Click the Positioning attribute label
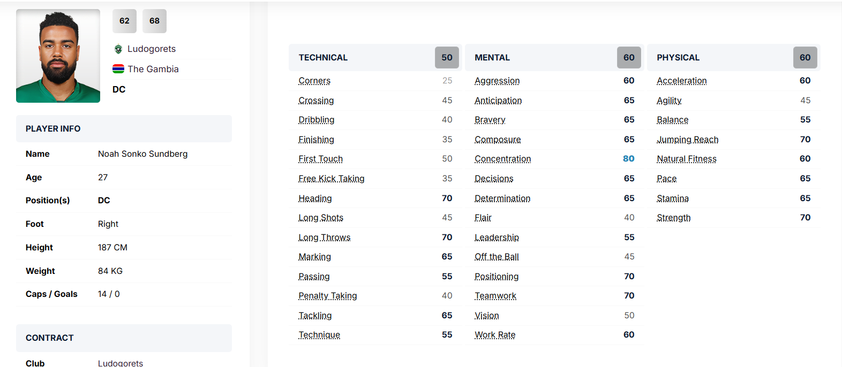842x367 pixels. 496,277
